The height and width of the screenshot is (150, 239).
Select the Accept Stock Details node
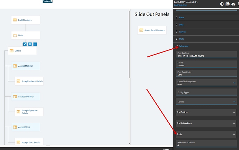[29, 142]
